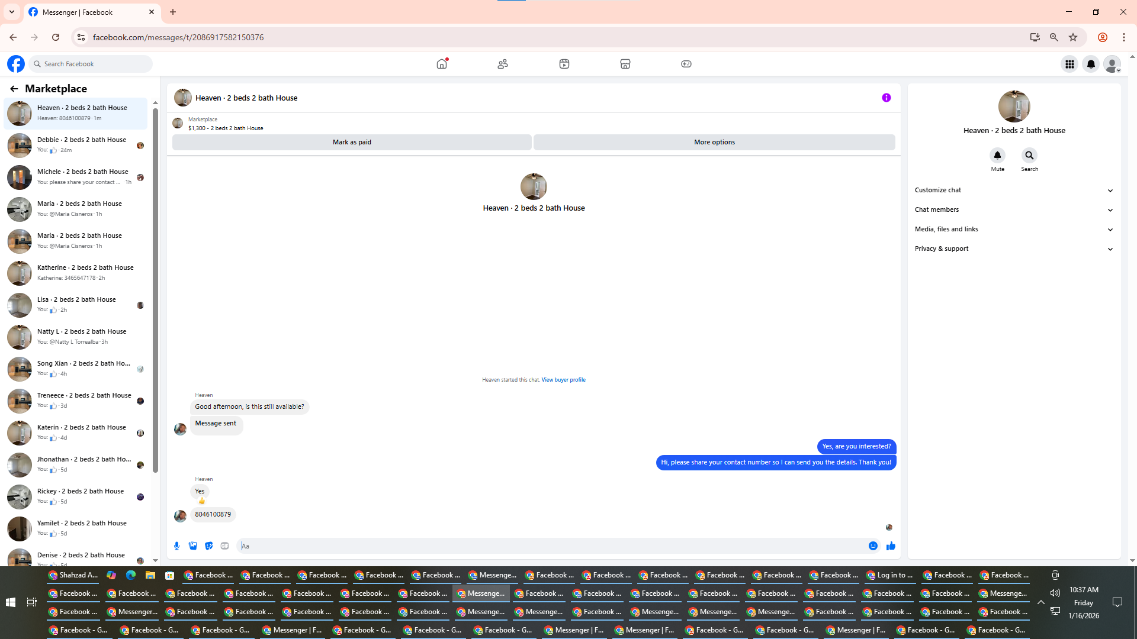Open Facebook notifications bell
The height and width of the screenshot is (639, 1137).
[x=1091, y=64]
